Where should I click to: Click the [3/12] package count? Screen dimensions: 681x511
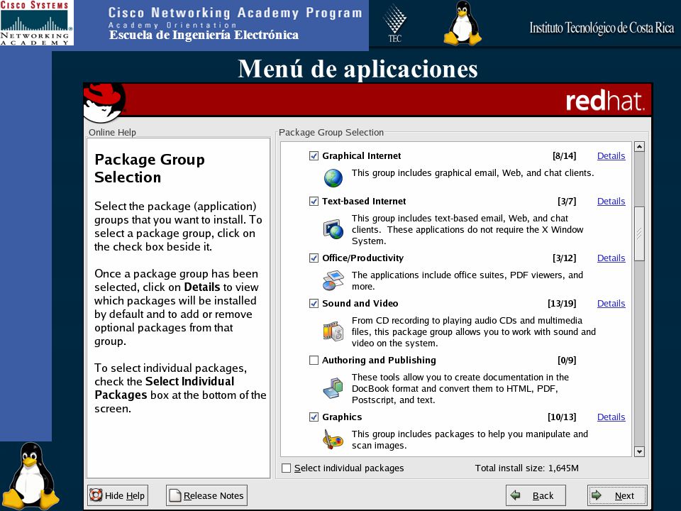click(564, 258)
